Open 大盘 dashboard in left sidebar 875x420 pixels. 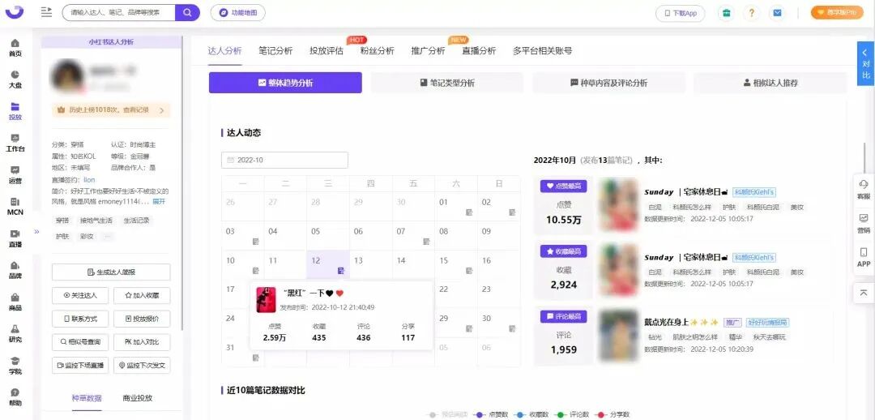[x=15, y=79]
